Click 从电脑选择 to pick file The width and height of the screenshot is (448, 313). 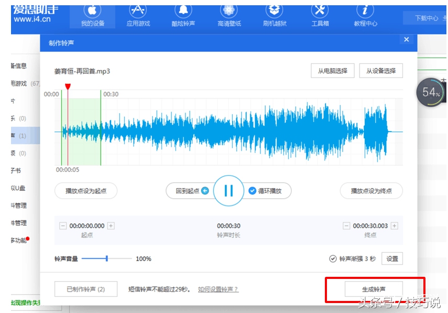pyautogui.click(x=332, y=71)
